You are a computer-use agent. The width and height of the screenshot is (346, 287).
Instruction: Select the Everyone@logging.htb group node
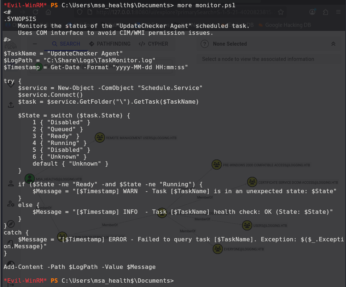217,249
